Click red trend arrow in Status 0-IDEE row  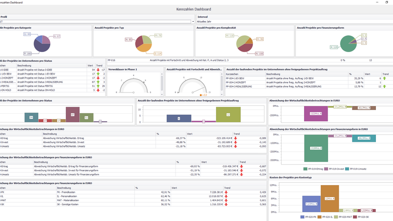98,70
